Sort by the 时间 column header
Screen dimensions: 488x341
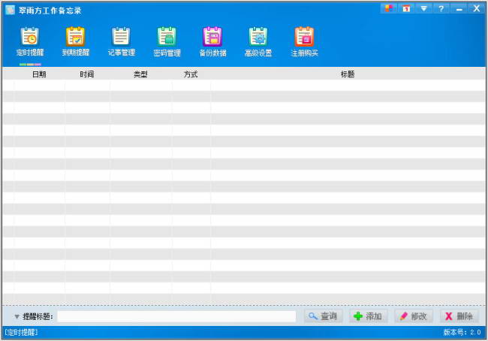87,74
